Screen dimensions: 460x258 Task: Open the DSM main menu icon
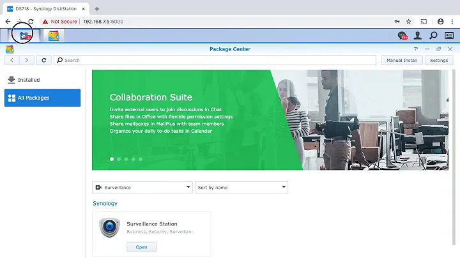[24, 36]
